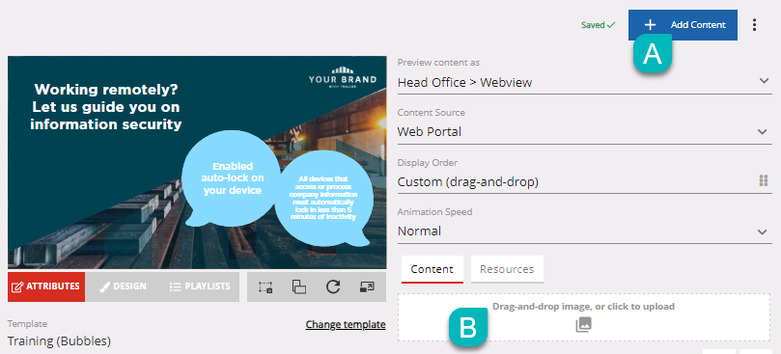Viewport: 781px width, 354px height.
Task: Switch to the Content tab
Action: [432, 269]
